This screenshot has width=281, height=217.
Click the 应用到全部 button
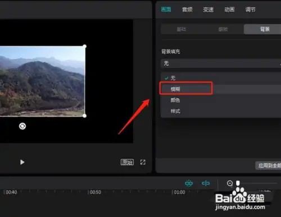pos(269,165)
